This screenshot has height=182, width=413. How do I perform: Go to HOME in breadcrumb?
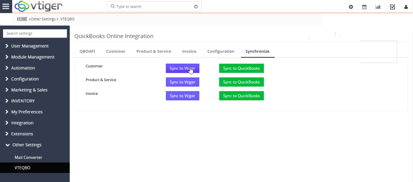(x=22, y=19)
